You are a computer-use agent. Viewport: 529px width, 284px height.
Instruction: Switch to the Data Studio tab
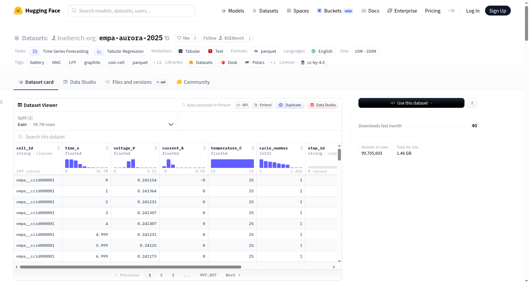click(80, 82)
